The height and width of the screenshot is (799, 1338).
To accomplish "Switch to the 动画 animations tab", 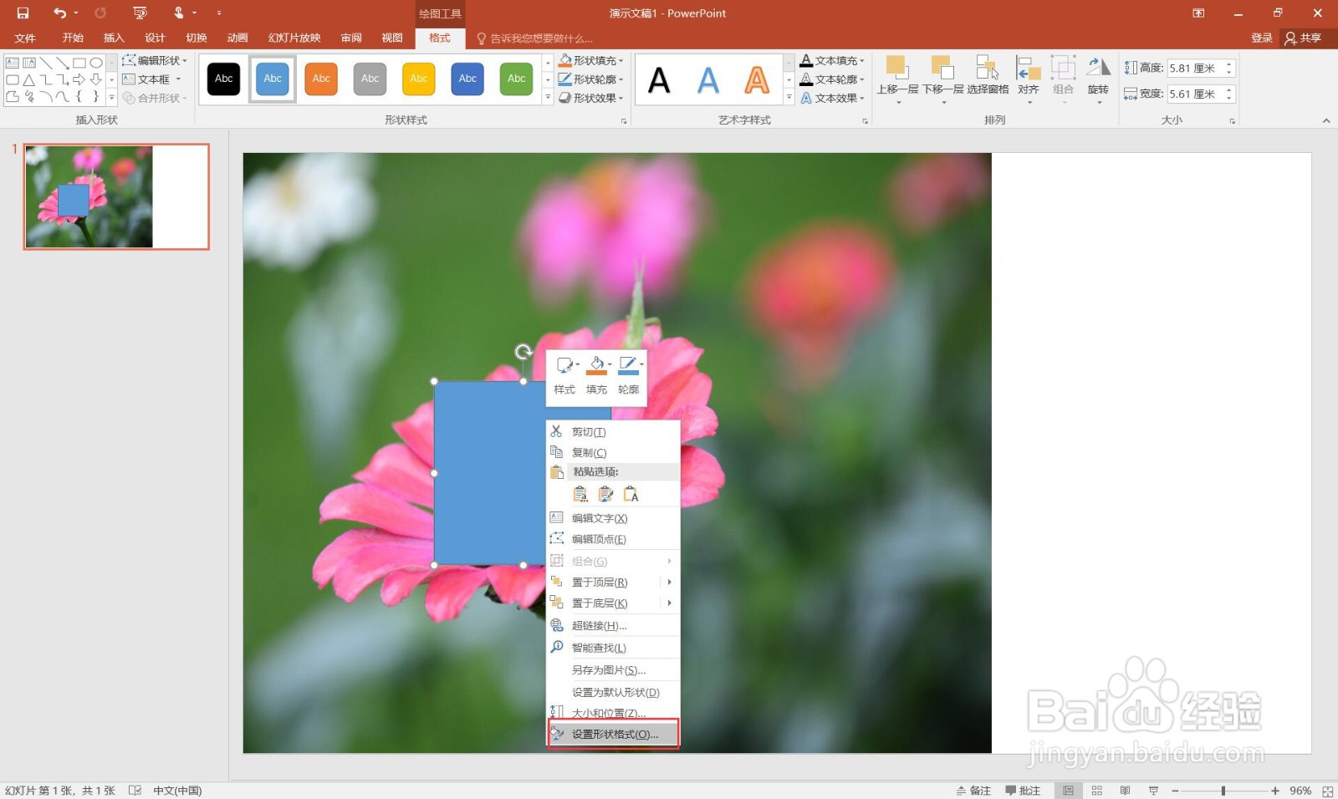I will pyautogui.click(x=237, y=38).
